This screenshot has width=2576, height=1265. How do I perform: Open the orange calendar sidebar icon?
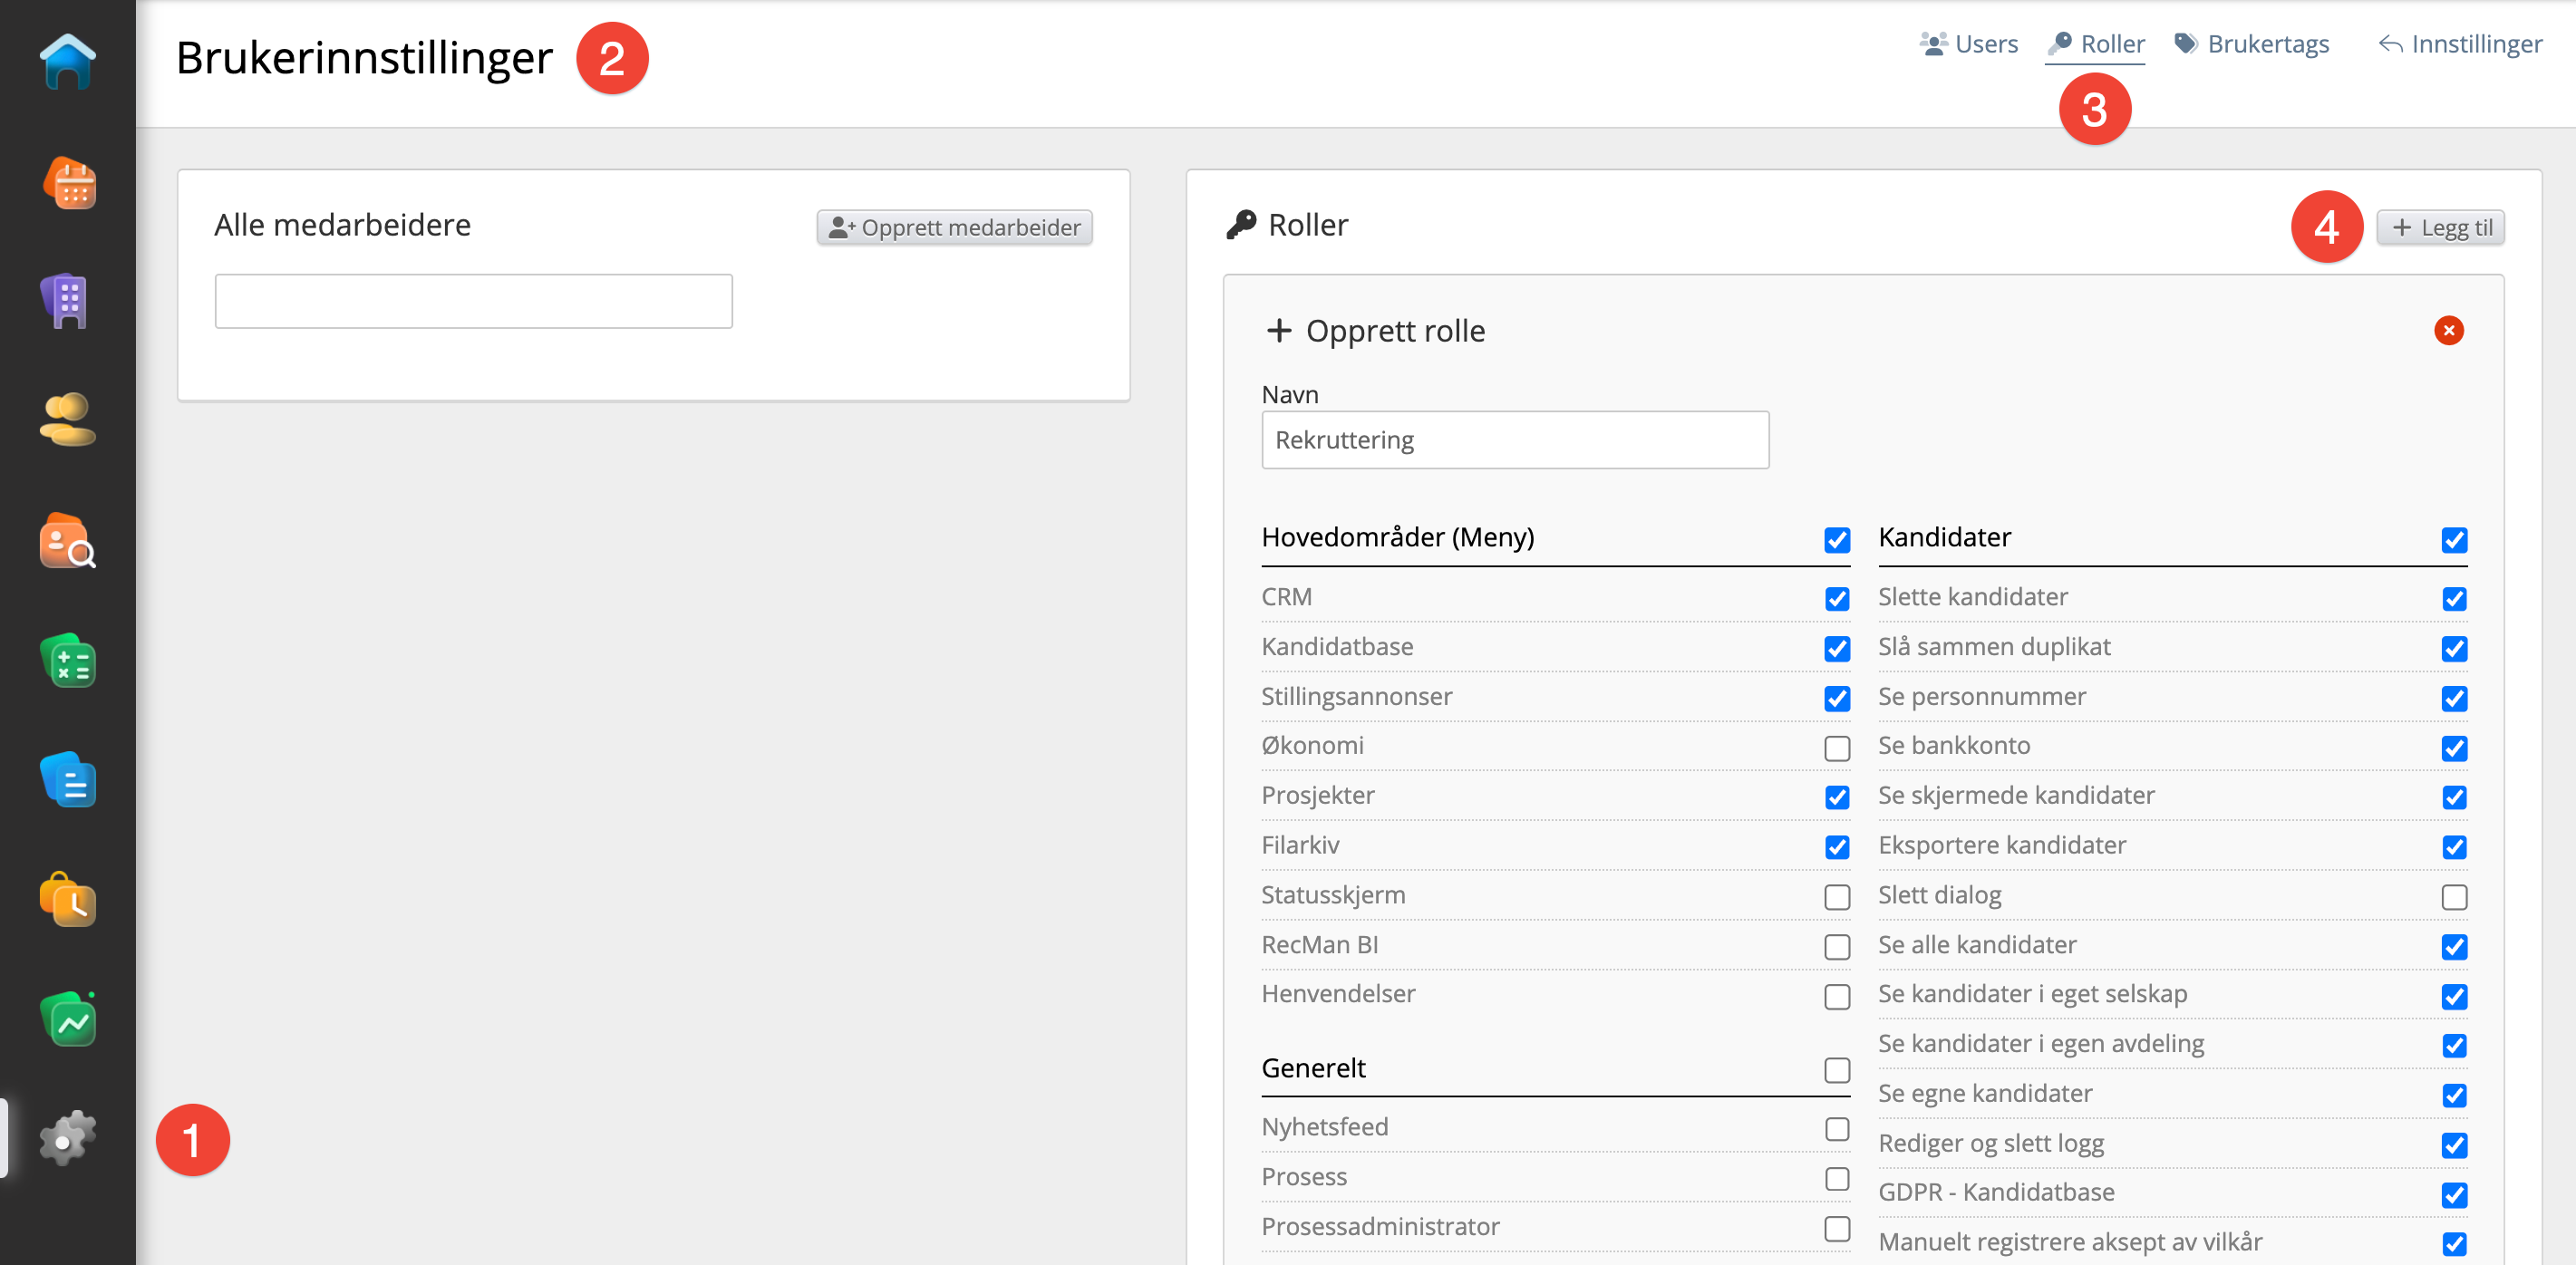pyautogui.click(x=68, y=183)
